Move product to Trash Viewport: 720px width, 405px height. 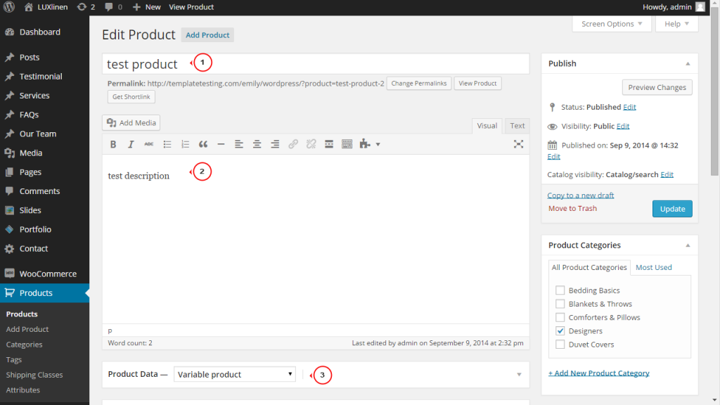[572, 208]
